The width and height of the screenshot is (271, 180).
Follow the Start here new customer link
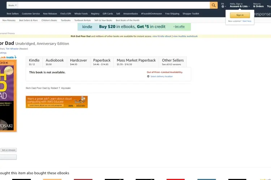tap(247, 21)
